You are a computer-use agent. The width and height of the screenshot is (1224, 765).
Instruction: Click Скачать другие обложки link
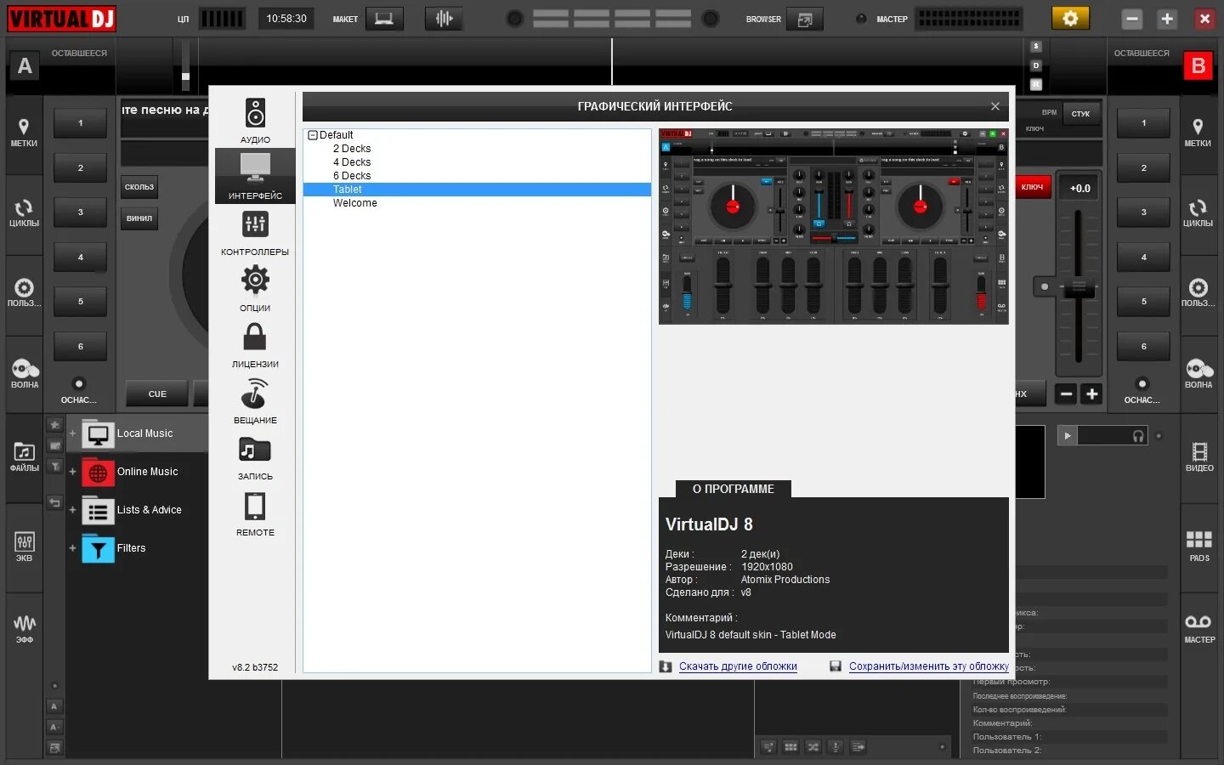click(738, 666)
